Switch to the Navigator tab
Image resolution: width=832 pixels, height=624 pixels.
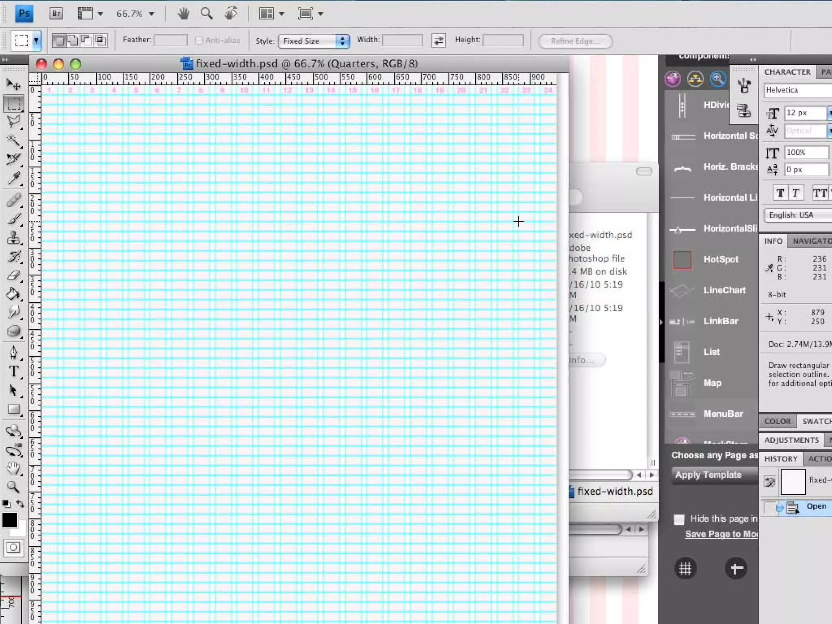(811, 241)
